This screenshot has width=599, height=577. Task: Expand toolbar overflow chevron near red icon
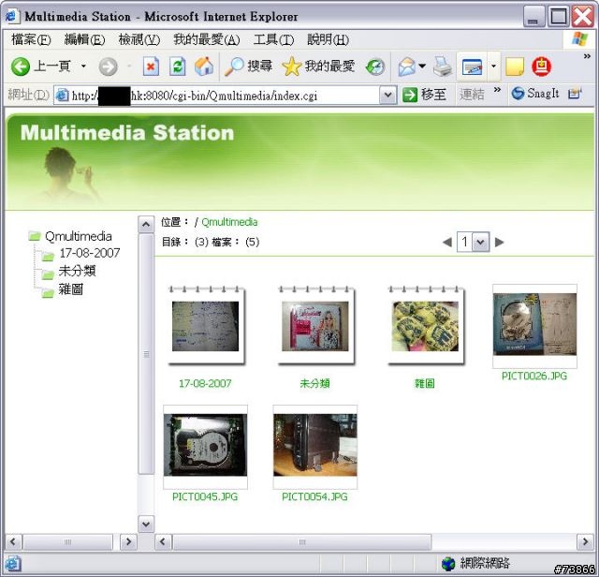[587, 56]
